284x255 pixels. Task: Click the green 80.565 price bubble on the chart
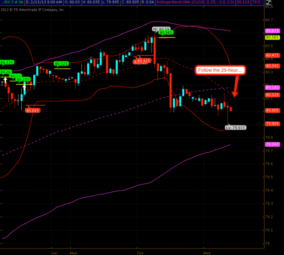tap(166, 33)
